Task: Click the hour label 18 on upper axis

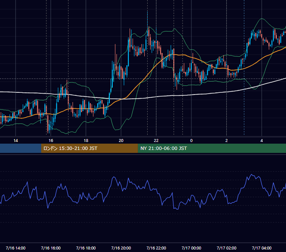Action: (86, 141)
